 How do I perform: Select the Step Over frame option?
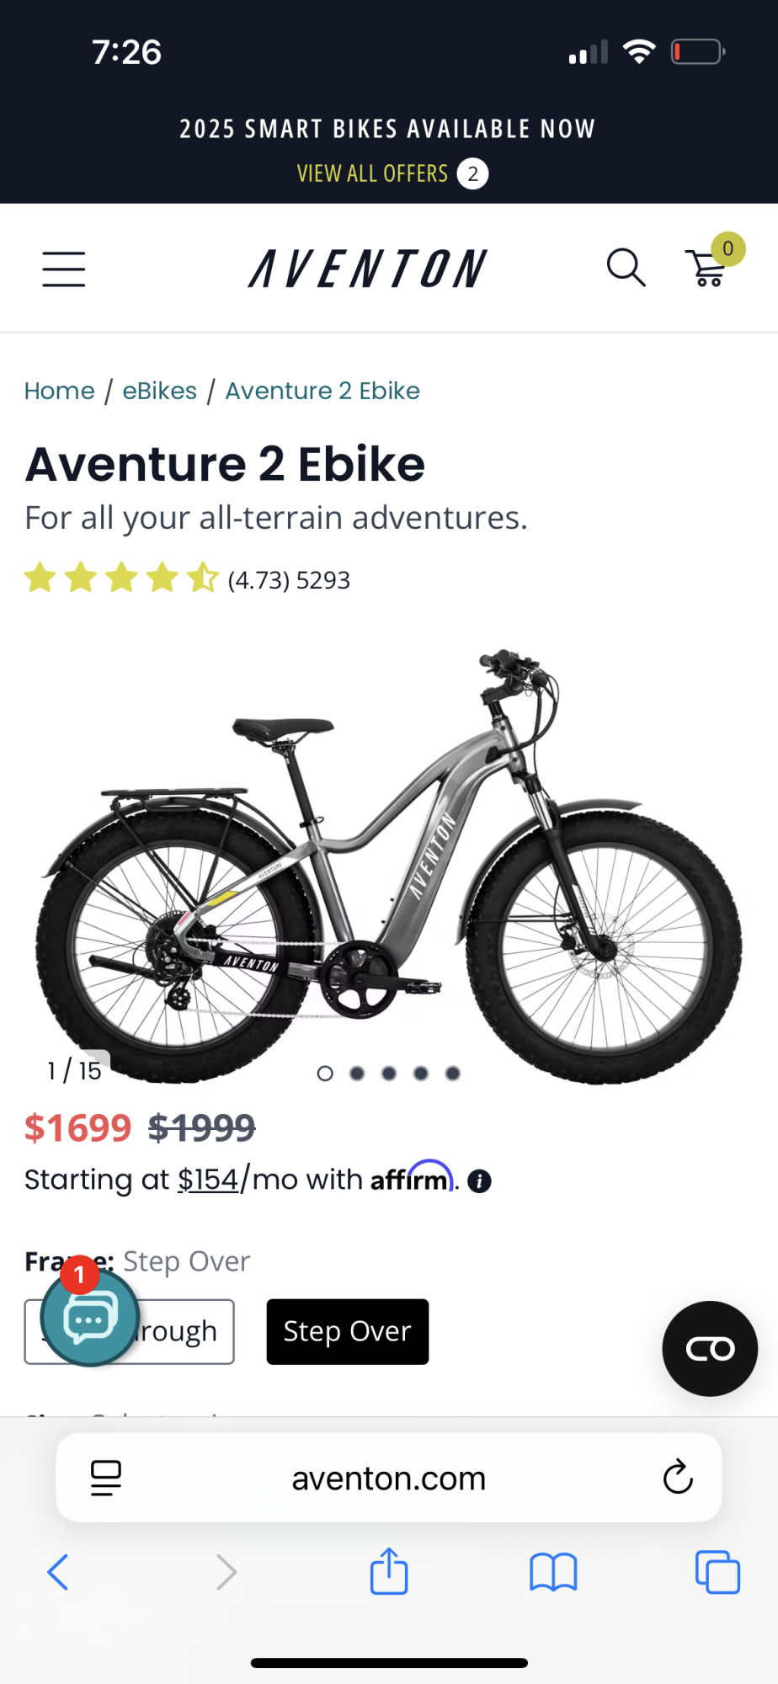click(347, 1332)
